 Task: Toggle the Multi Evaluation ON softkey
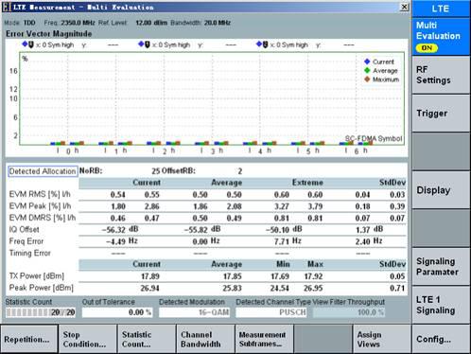coord(441,37)
